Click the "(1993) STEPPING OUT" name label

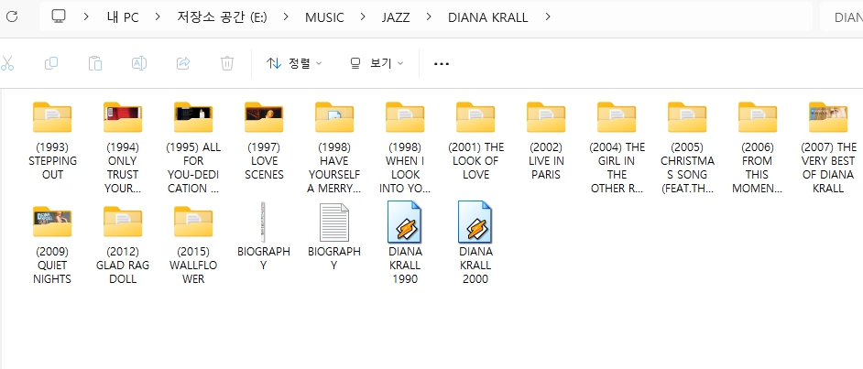click(52, 161)
